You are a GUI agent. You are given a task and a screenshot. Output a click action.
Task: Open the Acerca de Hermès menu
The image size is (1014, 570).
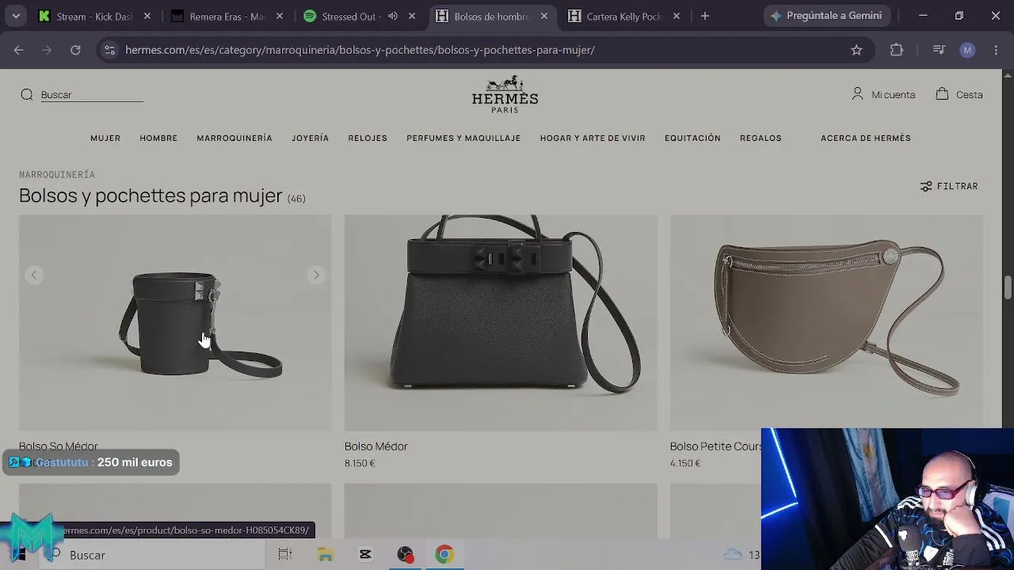[866, 138]
